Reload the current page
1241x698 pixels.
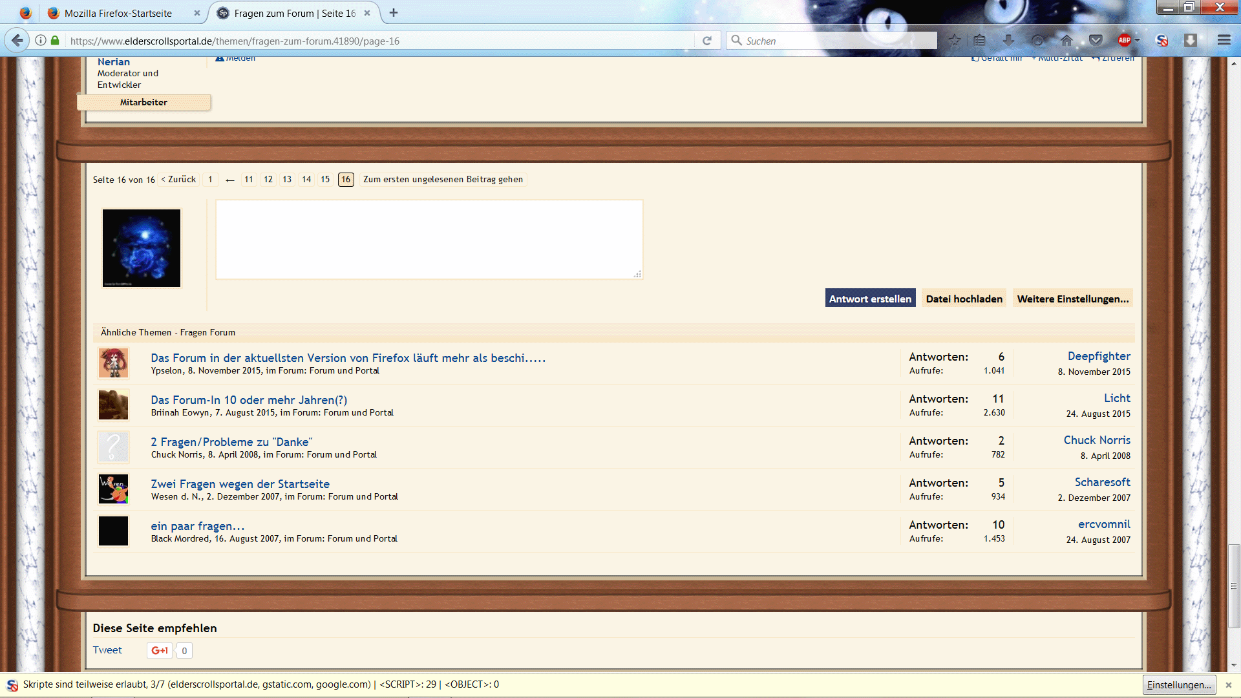coord(707,41)
